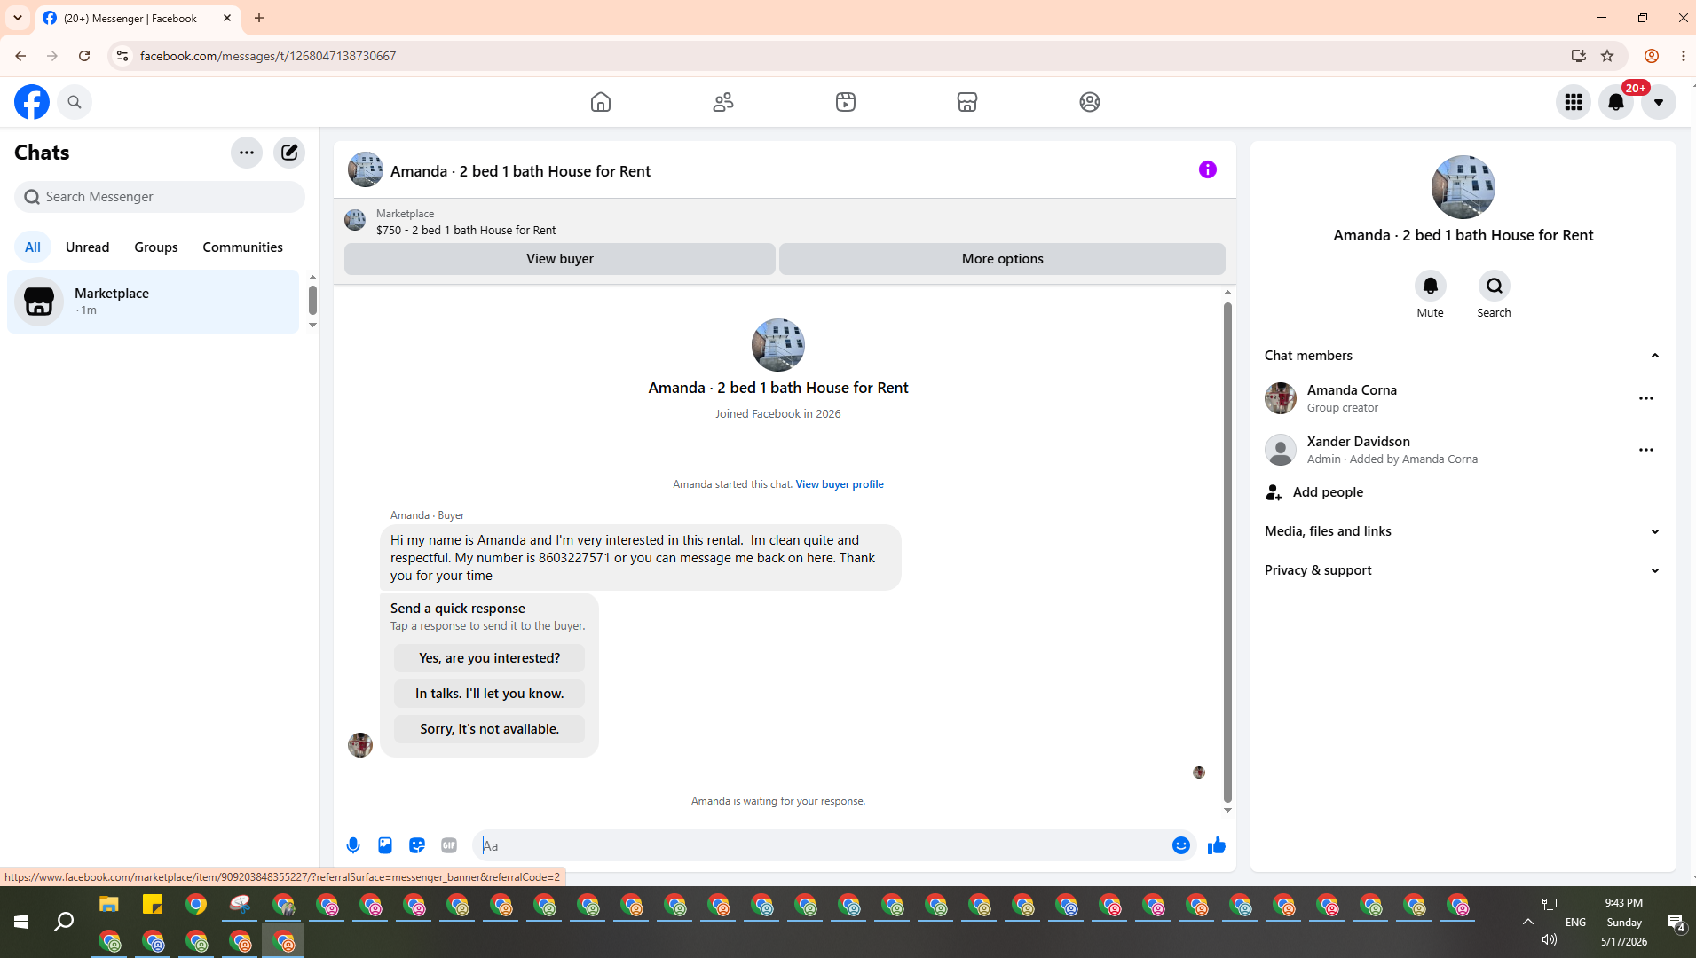
Task: Record a voice clip with microphone icon
Action: [x=353, y=846]
